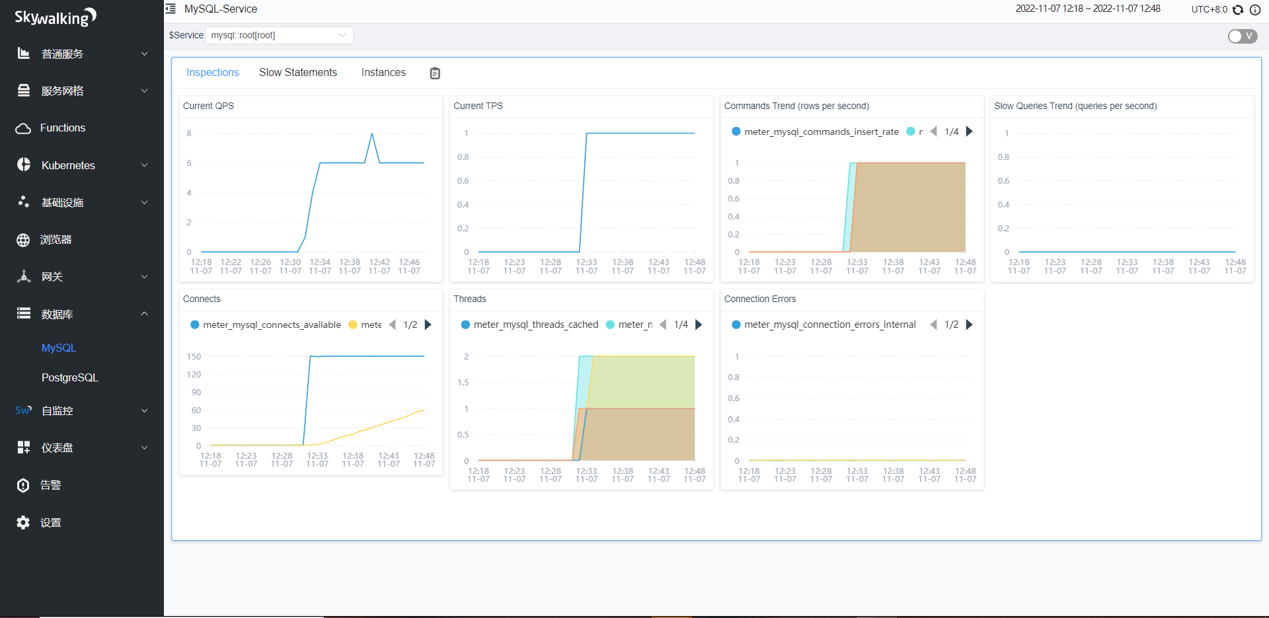Select the Functions cloud icon in sidebar
Image resolution: width=1269 pixels, height=618 pixels.
pyautogui.click(x=23, y=128)
